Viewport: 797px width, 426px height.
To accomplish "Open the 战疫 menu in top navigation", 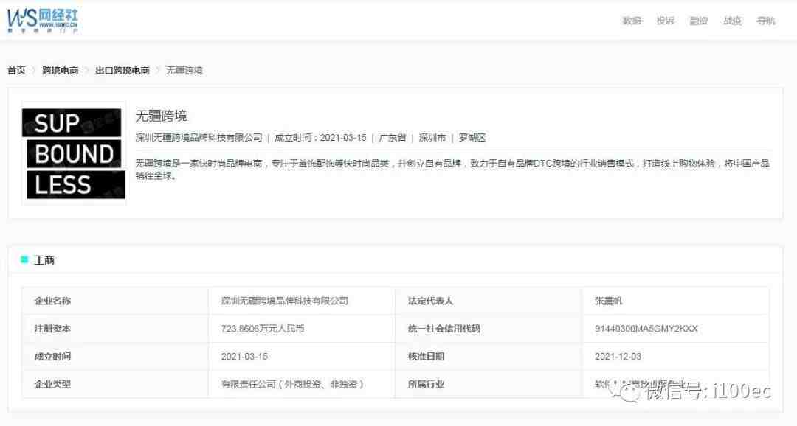I will [x=733, y=21].
